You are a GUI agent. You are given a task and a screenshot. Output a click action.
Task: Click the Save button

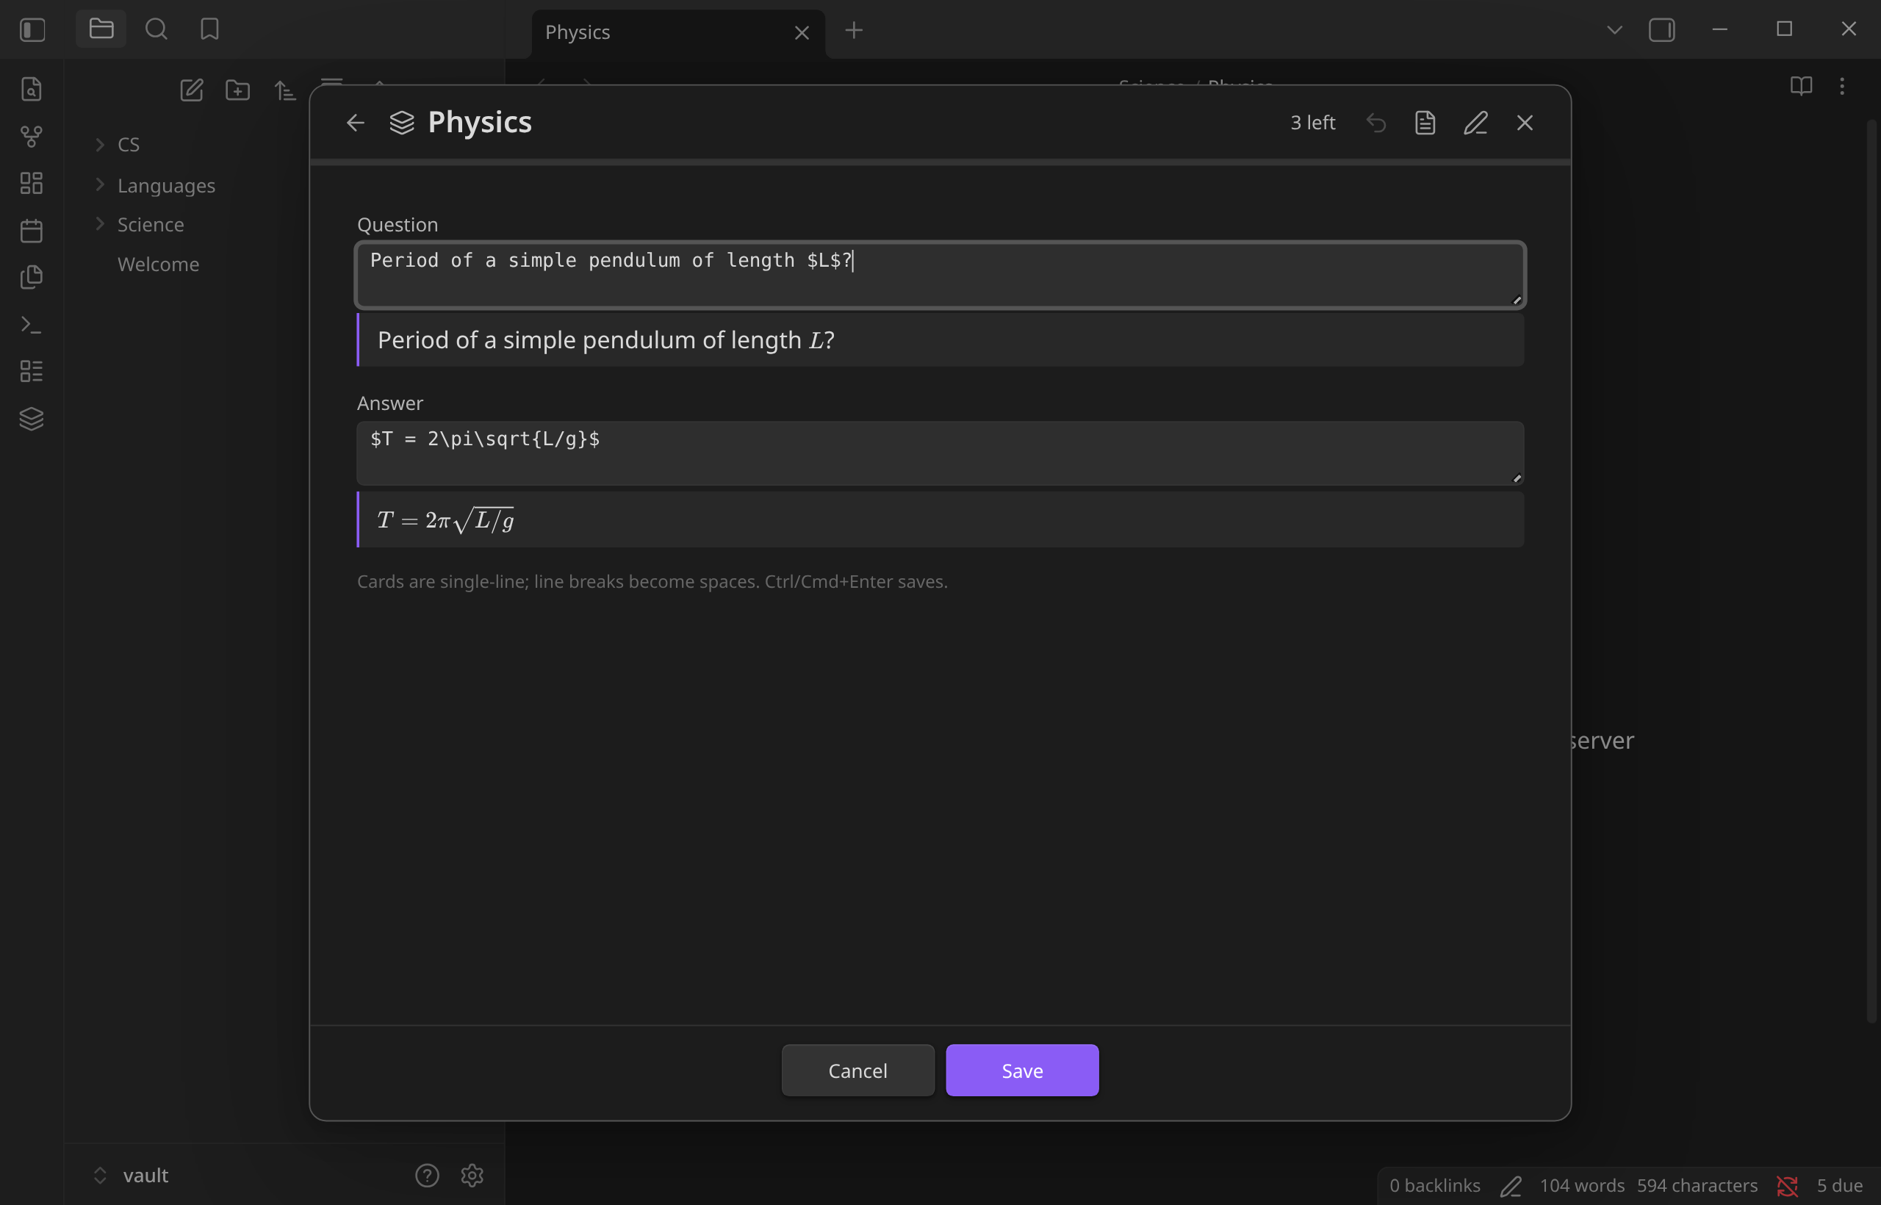1022,1070
